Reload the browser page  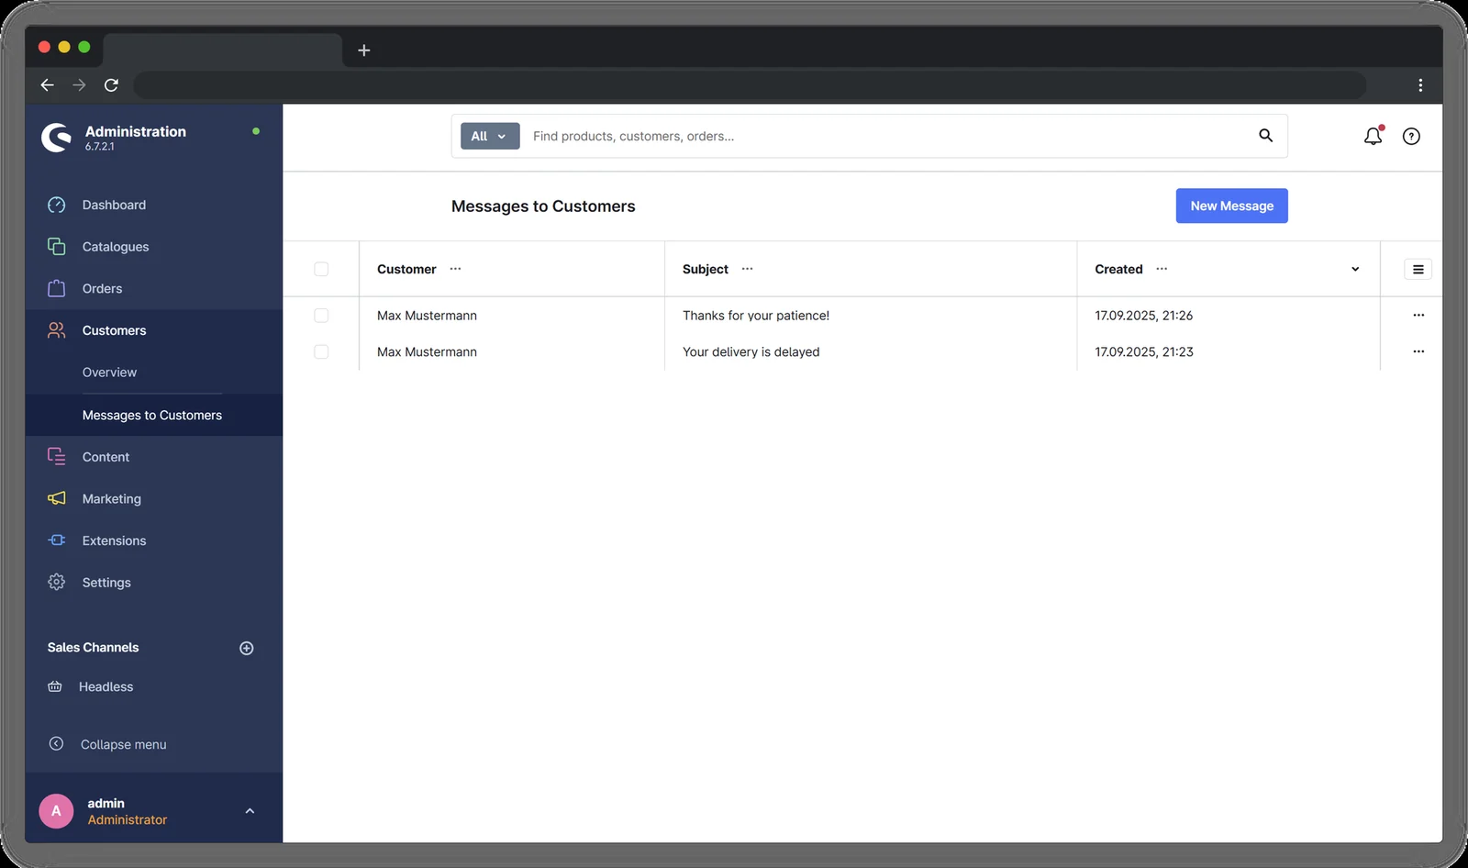pyautogui.click(x=111, y=84)
